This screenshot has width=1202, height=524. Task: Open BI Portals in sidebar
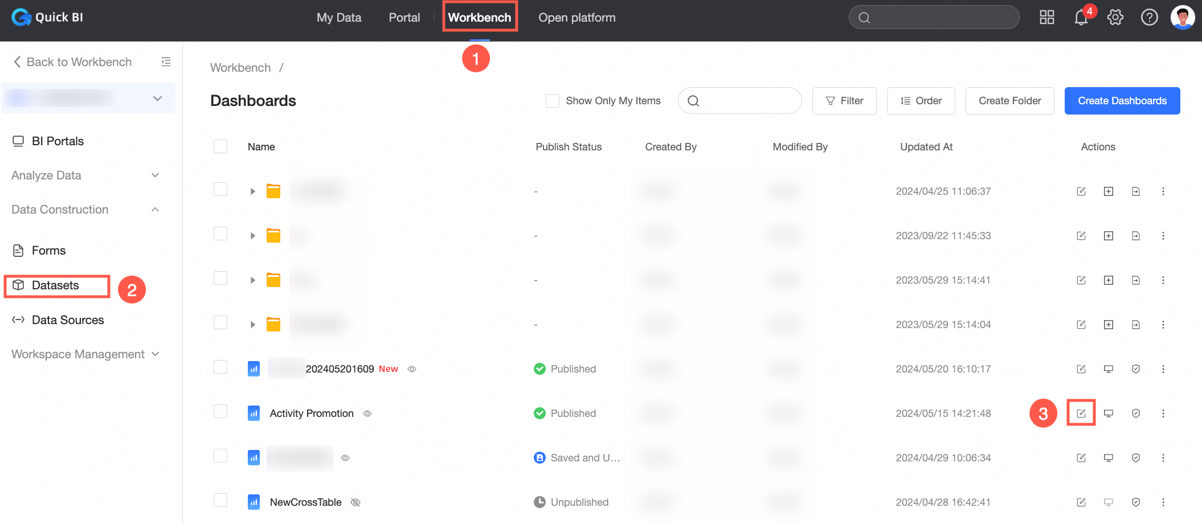point(58,141)
